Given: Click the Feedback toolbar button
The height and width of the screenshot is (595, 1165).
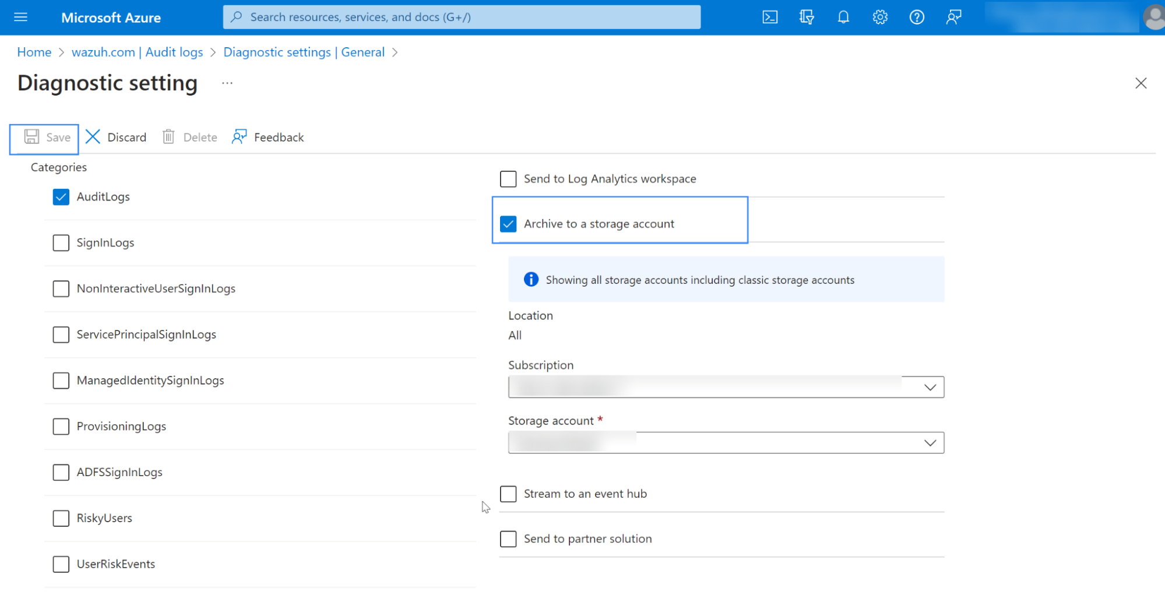Looking at the screenshot, I should point(268,138).
